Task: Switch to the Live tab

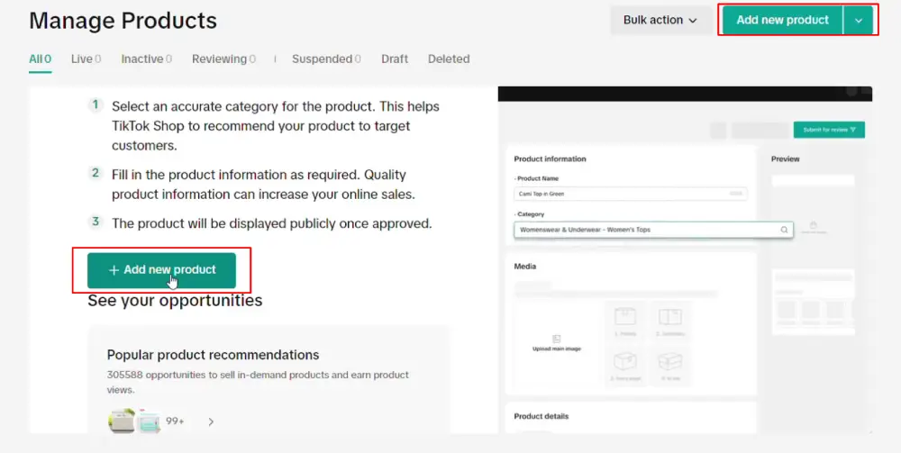Action: pos(86,59)
